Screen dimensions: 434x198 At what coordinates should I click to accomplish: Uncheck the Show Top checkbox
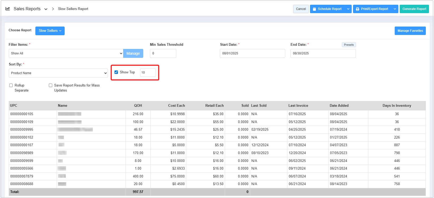[x=116, y=72]
